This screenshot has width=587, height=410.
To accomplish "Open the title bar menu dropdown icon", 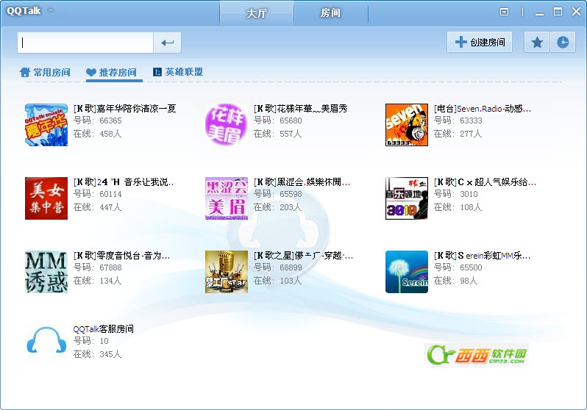I will pos(505,12).
